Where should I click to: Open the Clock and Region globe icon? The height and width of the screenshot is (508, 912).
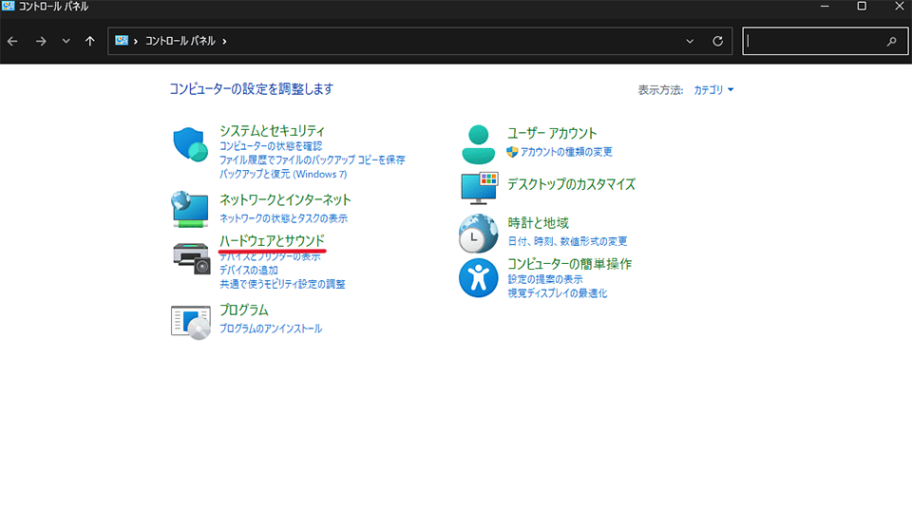[478, 233]
